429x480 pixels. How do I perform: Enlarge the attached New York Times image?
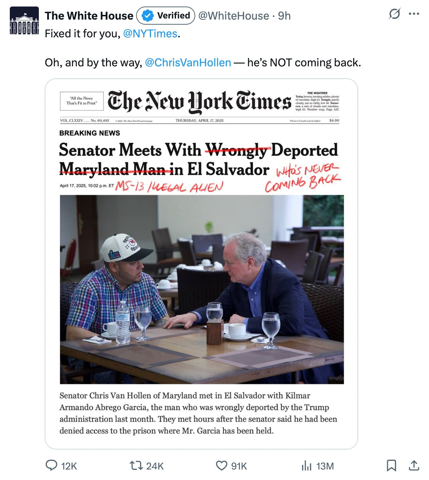pyautogui.click(x=201, y=264)
